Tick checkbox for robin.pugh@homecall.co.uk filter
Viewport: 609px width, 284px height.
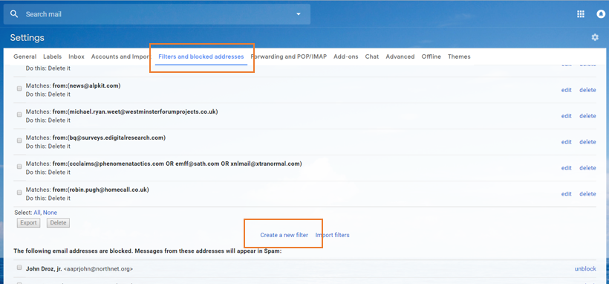click(x=19, y=193)
